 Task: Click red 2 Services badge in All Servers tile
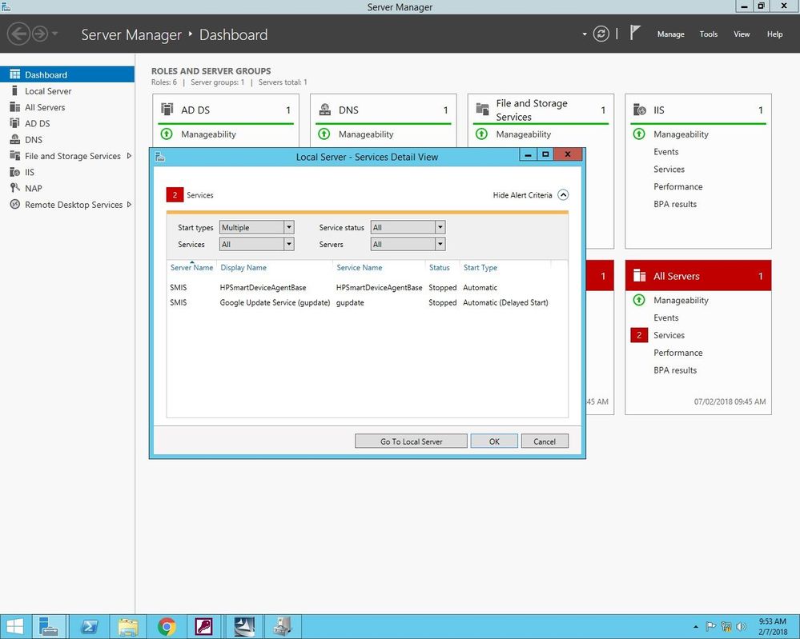[639, 335]
